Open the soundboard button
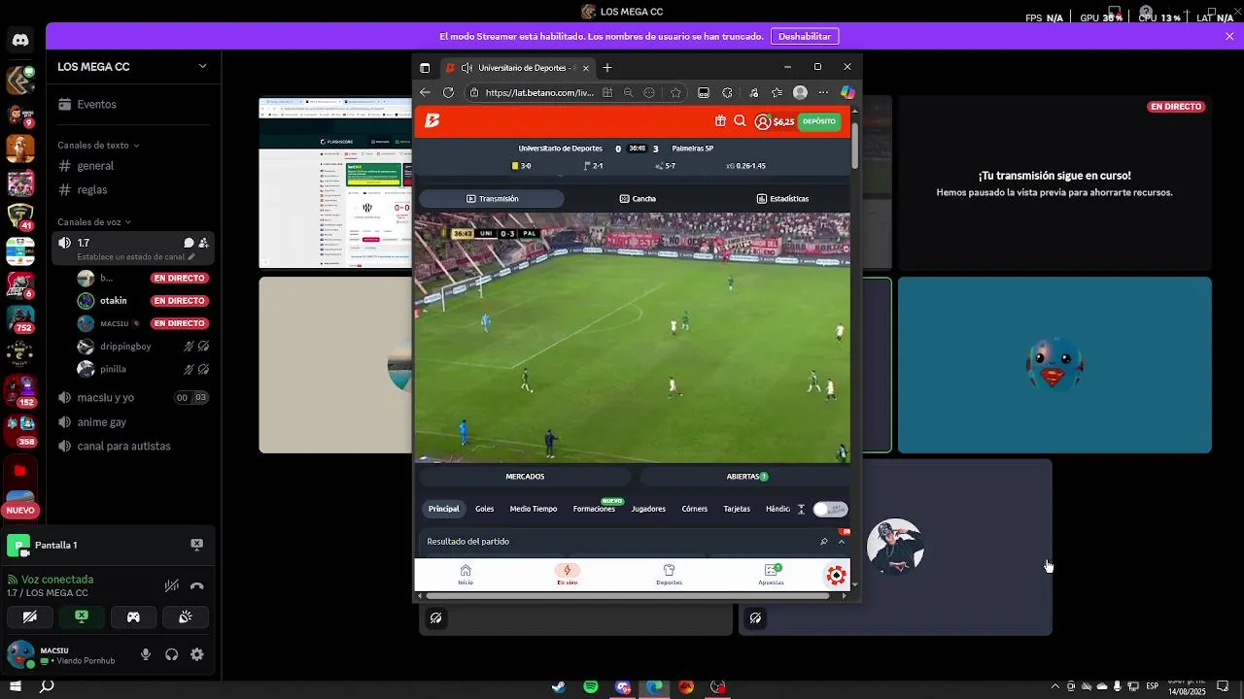Screen dimensions: 1244x699 pos(185,616)
